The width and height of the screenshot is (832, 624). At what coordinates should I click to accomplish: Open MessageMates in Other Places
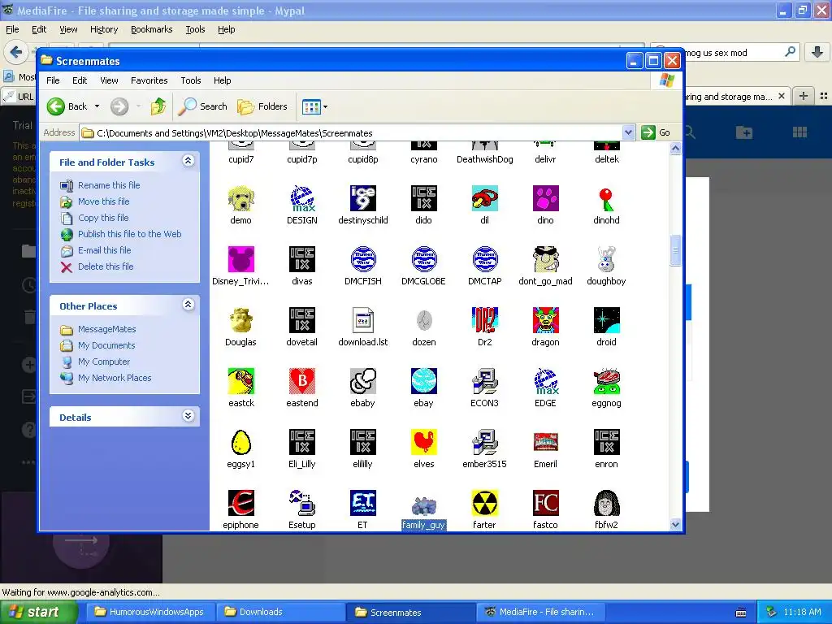click(x=106, y=330)
